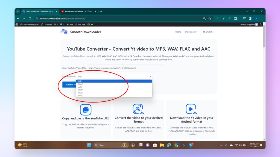Click Edit Page in admin bar
Viewport: 280px width, 157px height.
point(80,25)
